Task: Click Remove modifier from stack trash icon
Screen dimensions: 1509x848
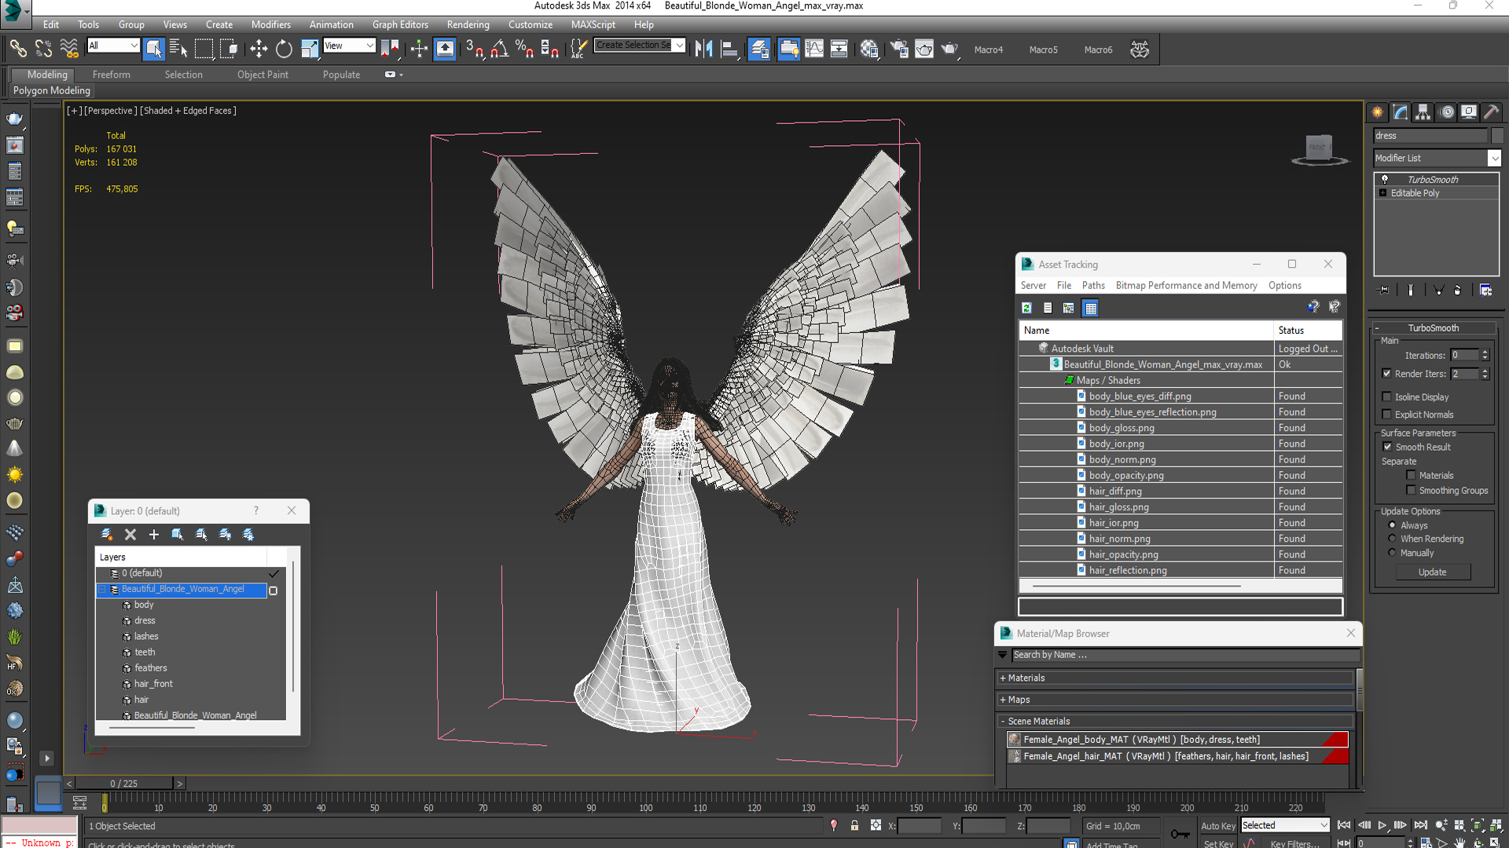Action: [x=1457, y=290]
